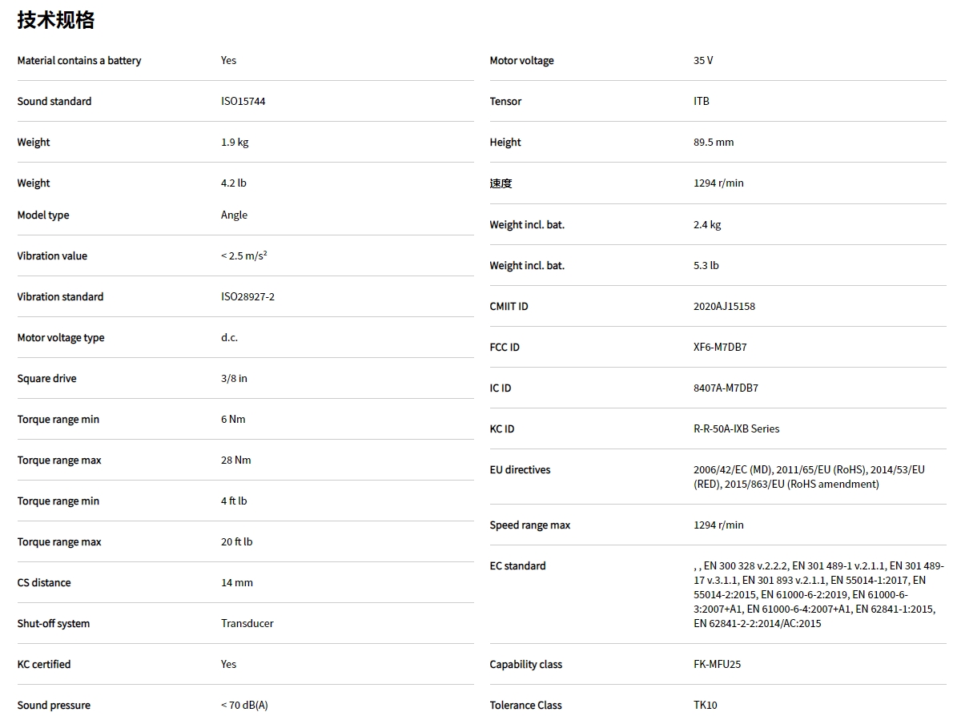Click the 速度 label
This screenshot has height=716, width=961.
pos(501,183)
